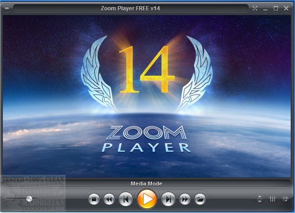This screenshot has height=213, width=295.
Task: Open a media file using the folder icon
Action: click(x=200, y=199)
